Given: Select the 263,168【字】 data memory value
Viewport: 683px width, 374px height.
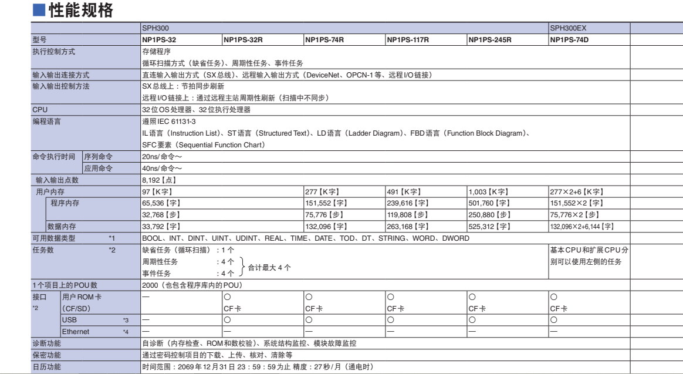Looking at the screenshot, I should tap(408, 227).
